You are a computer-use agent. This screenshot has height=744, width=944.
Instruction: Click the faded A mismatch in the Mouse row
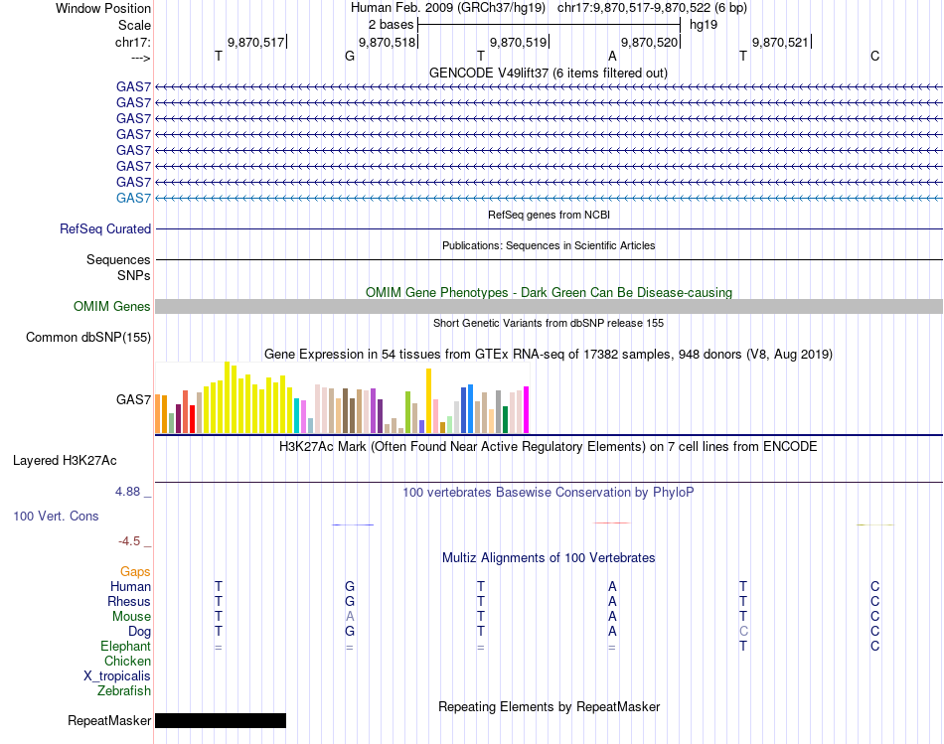click(350, 617)
